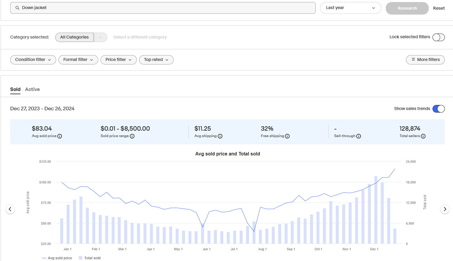Viewport: 453px width, 261px height.
Task: Click the info icon beside Sold price range
Action: 132,136
